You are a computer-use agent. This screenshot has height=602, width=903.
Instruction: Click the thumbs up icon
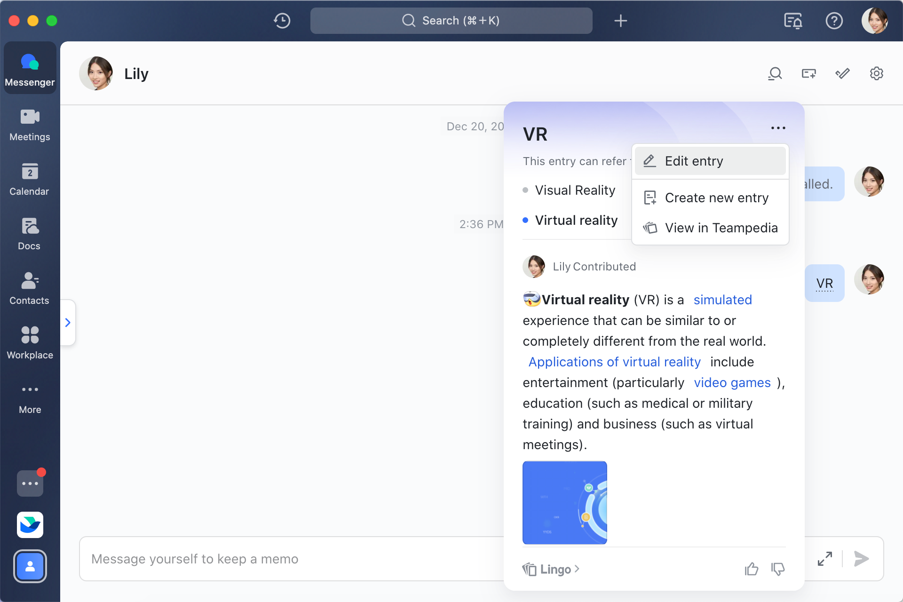[751, 569]
